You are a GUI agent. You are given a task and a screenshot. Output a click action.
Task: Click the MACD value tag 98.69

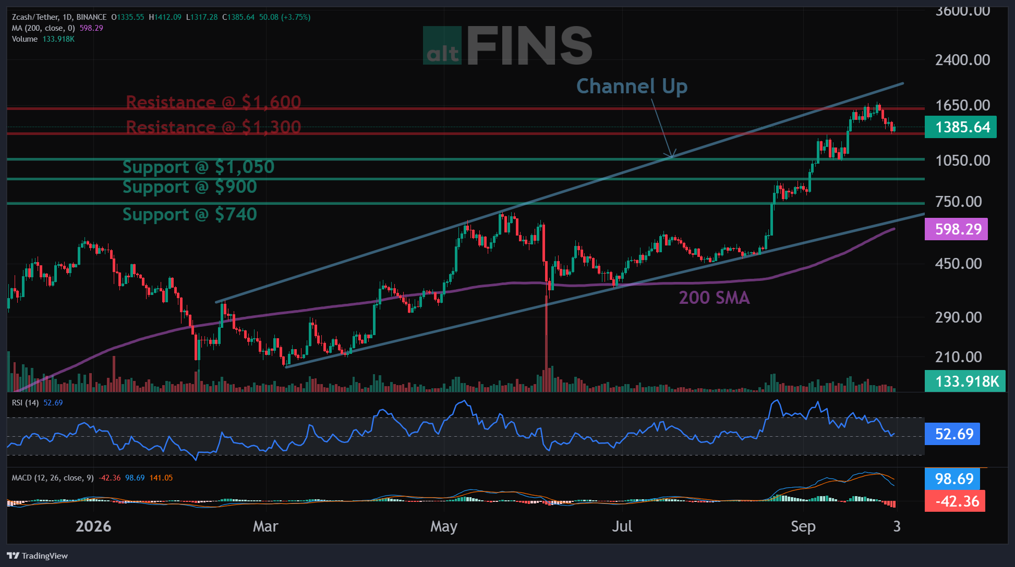[952, 479]
